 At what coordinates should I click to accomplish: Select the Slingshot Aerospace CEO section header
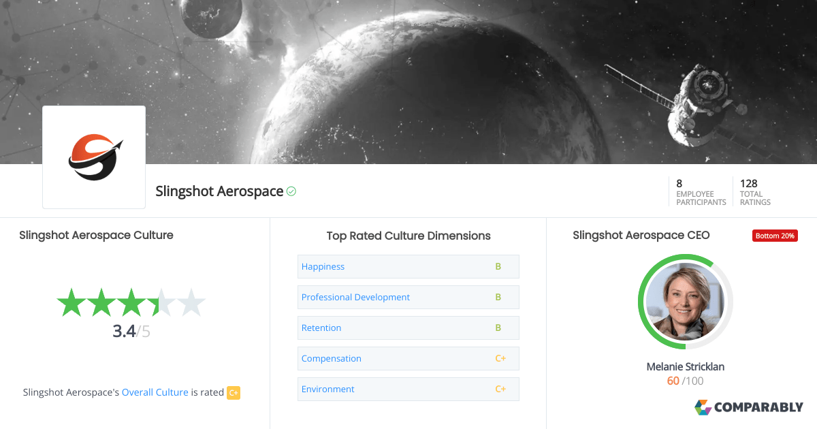coord(641,235)
